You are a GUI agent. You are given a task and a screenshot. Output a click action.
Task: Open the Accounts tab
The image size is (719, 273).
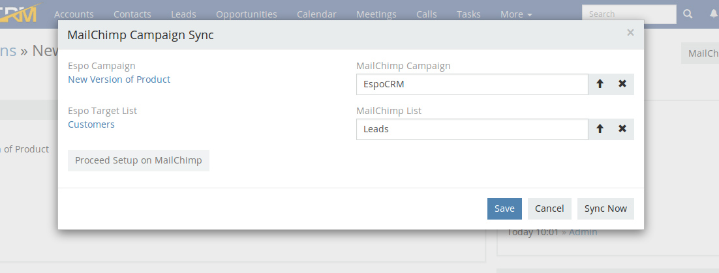[74, 14]
